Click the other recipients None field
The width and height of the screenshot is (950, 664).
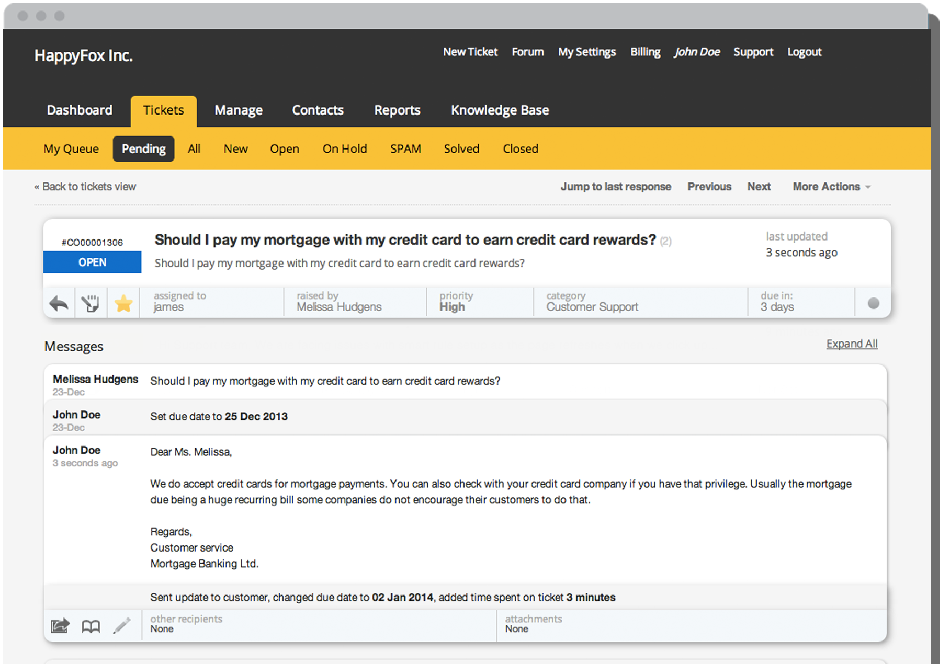point(319,624)
